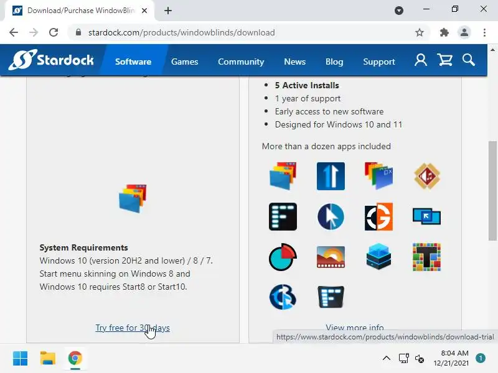Open the Chrome profile avatar

[464, 32]
